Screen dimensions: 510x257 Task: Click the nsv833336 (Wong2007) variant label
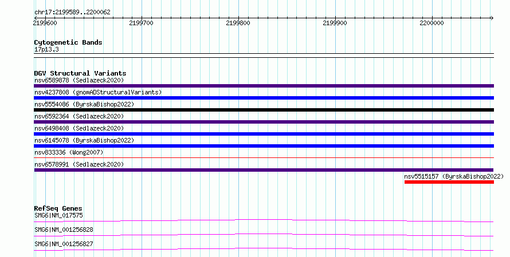pyautogui.click(x=69, y=152)
